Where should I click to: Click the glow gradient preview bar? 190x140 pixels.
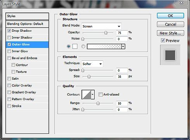click(x=104, y=46)
